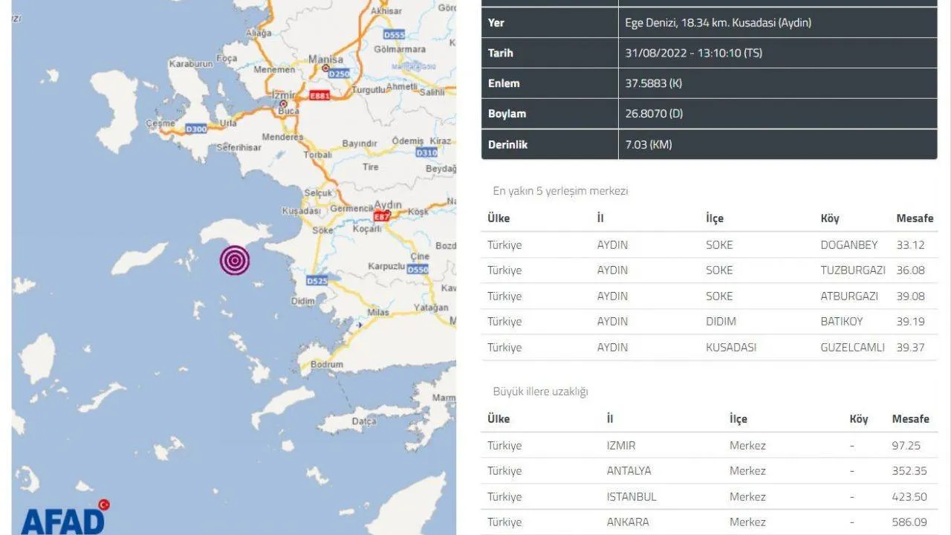
Task: Click the D300 road shield near Urla
Action: click(195, 129)
